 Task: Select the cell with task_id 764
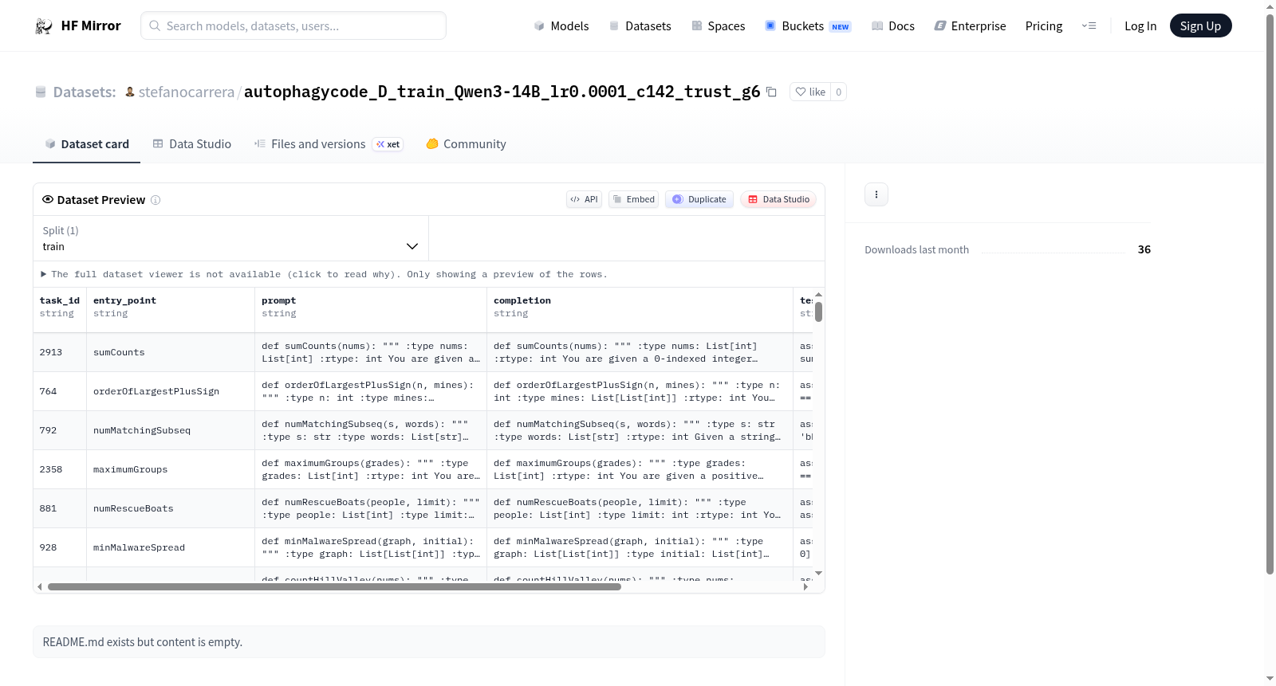pyautogui.click(x=60, y=391)
